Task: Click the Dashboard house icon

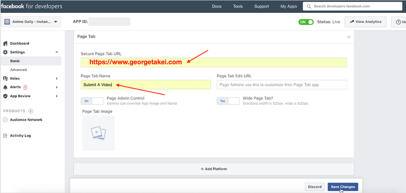Action: click(x=5, y=43)
